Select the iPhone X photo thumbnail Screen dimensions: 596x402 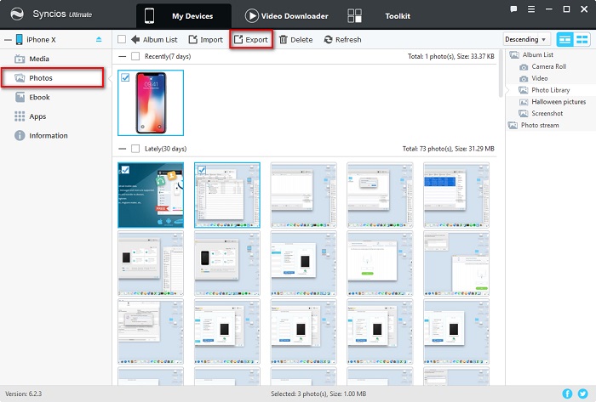tap(151, 103)
